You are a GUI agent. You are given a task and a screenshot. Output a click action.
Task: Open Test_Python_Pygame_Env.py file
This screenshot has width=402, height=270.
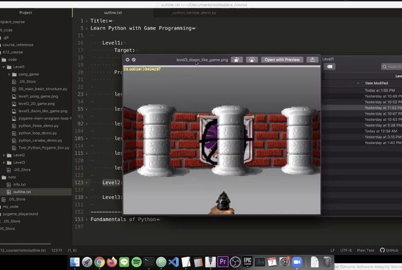pos(44,148)
